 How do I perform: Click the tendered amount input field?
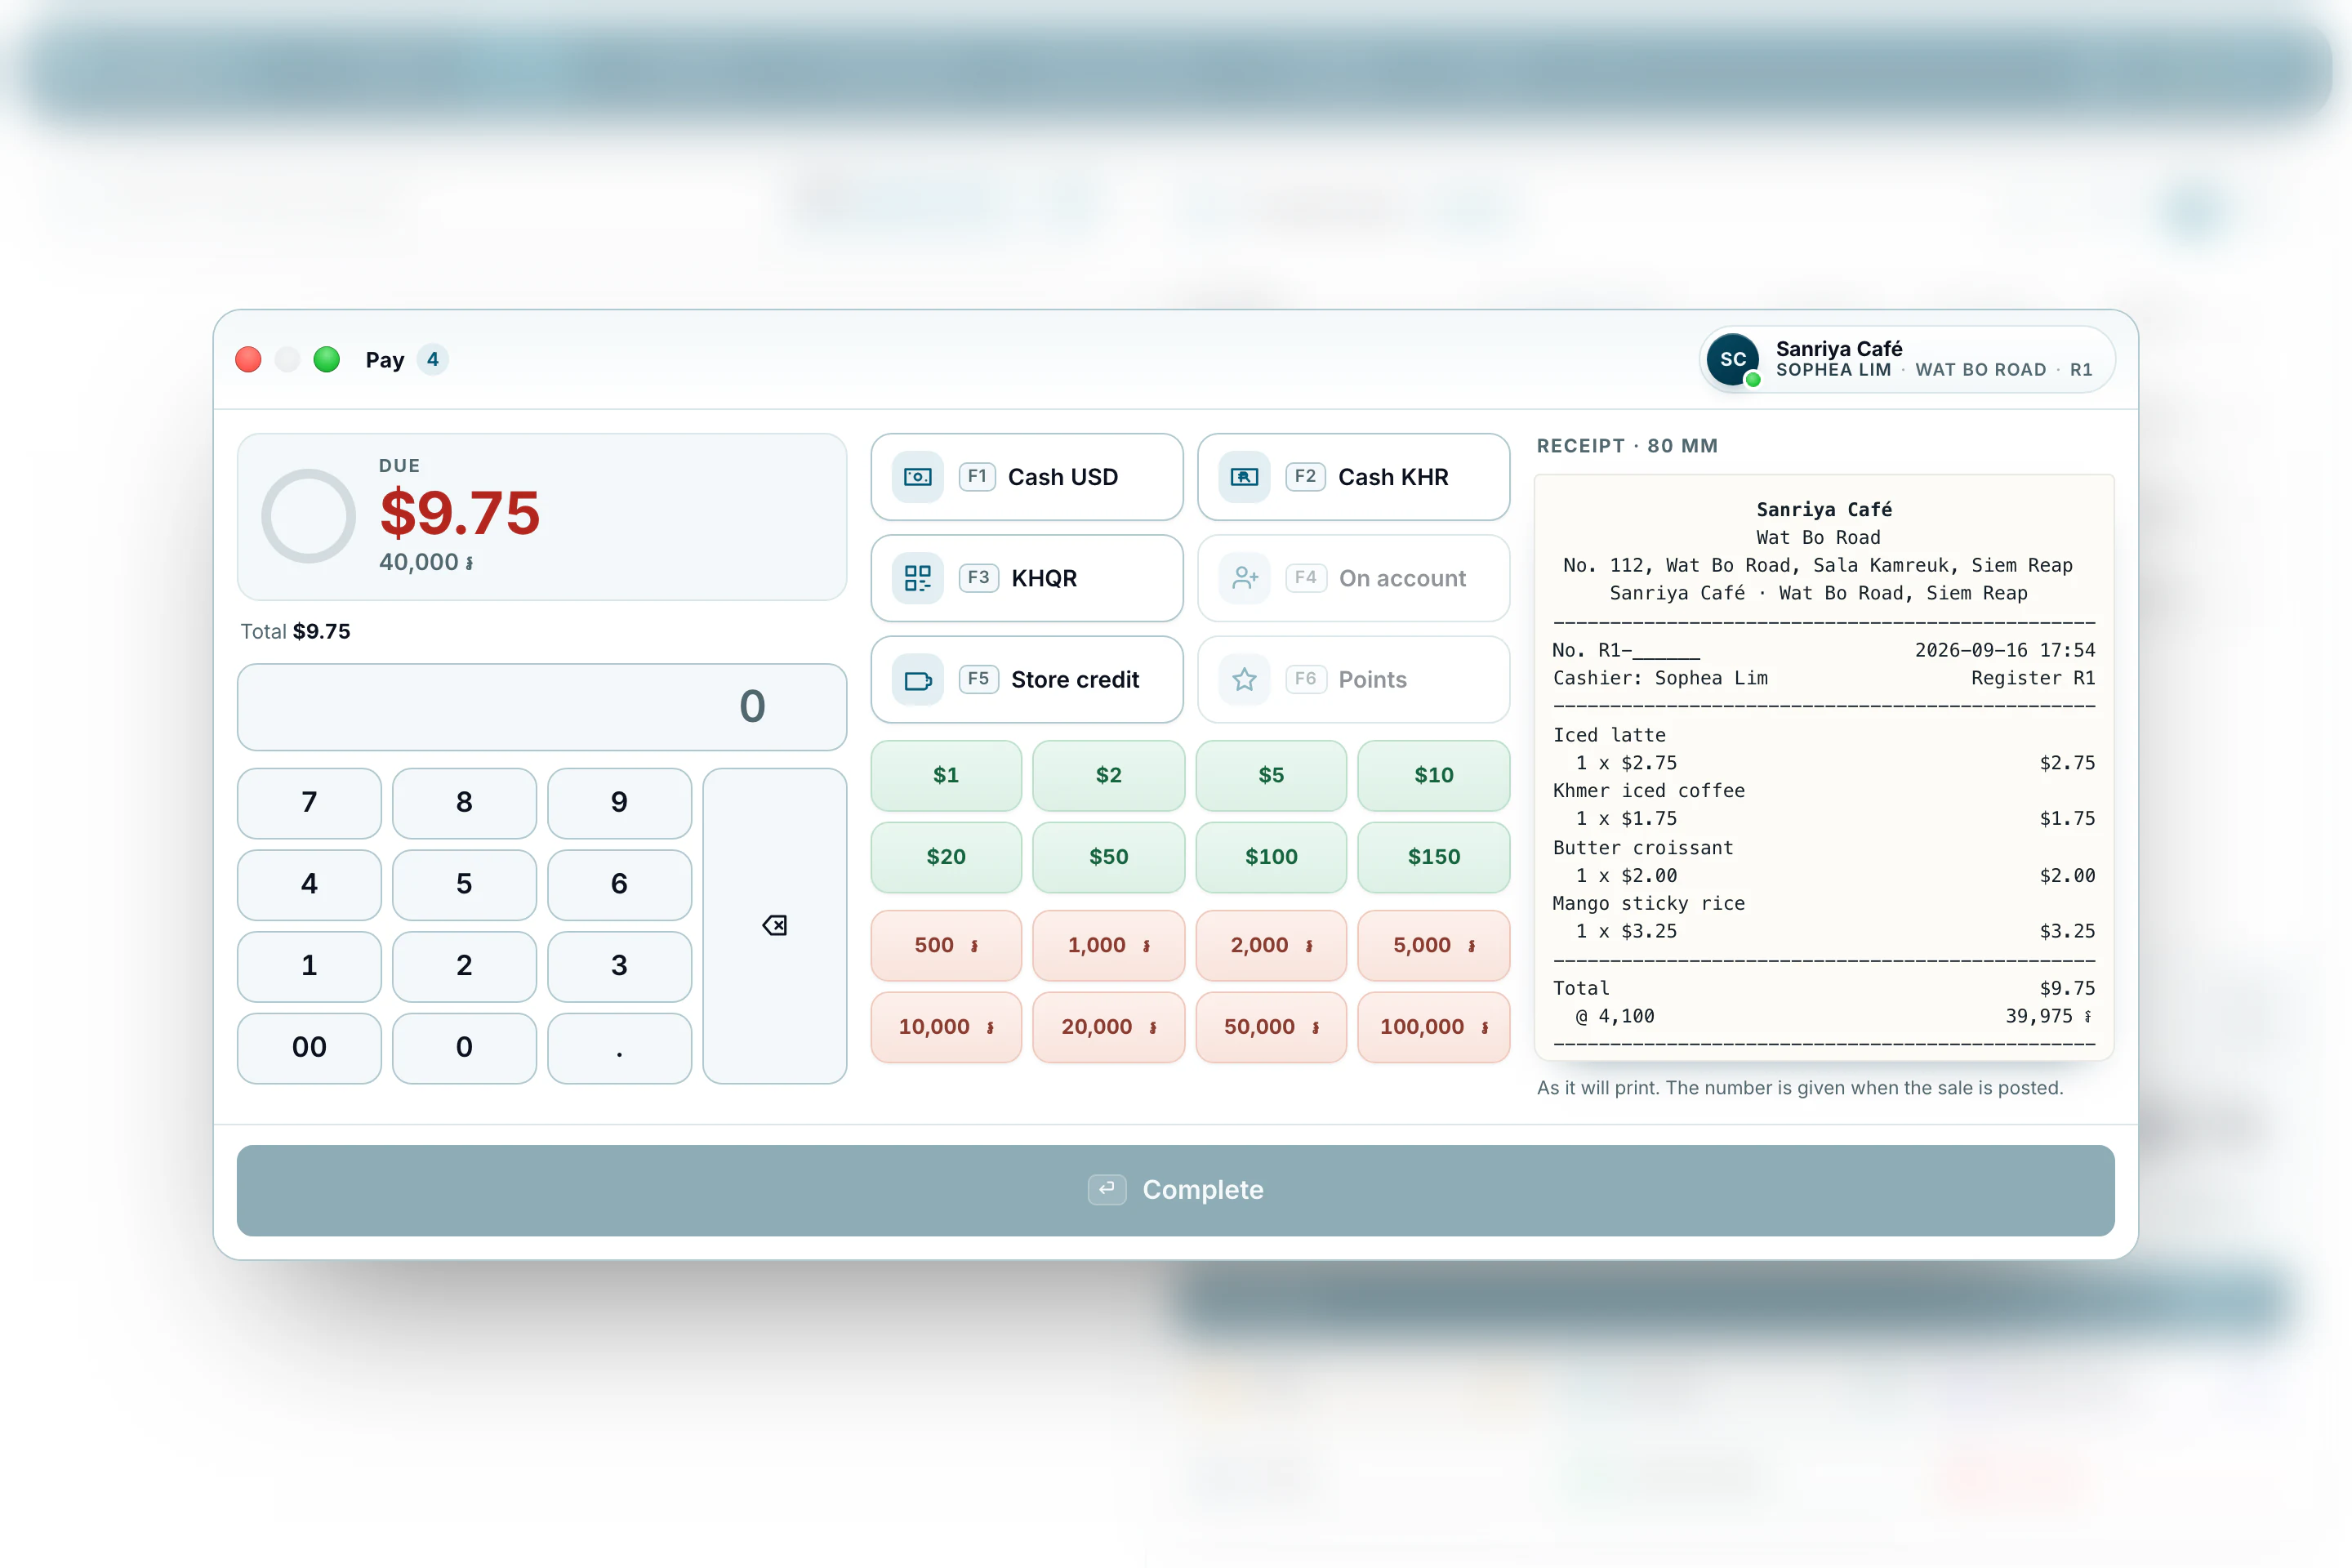click(x=542, y=707)
